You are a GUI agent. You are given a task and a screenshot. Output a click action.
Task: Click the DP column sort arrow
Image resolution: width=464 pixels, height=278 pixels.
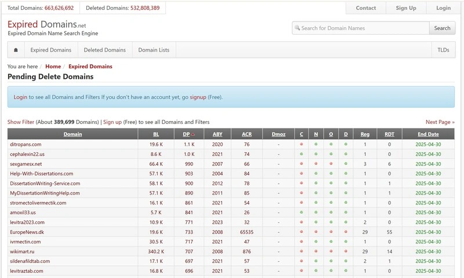point(193,134)
